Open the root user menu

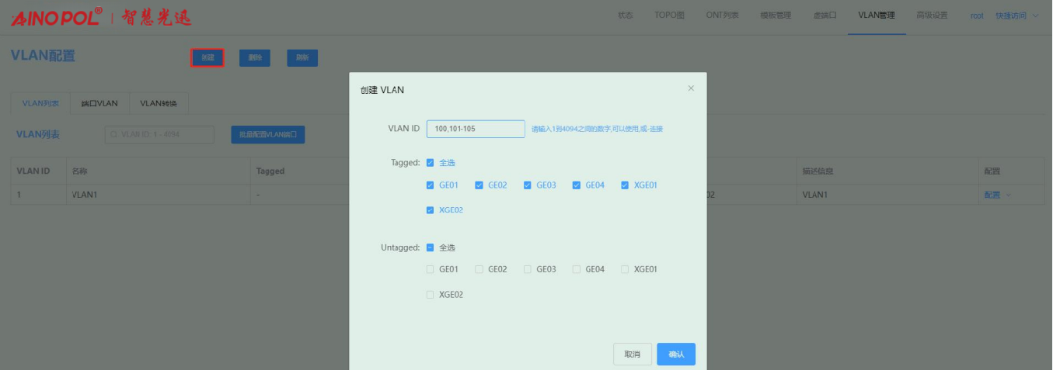point(976,16)
